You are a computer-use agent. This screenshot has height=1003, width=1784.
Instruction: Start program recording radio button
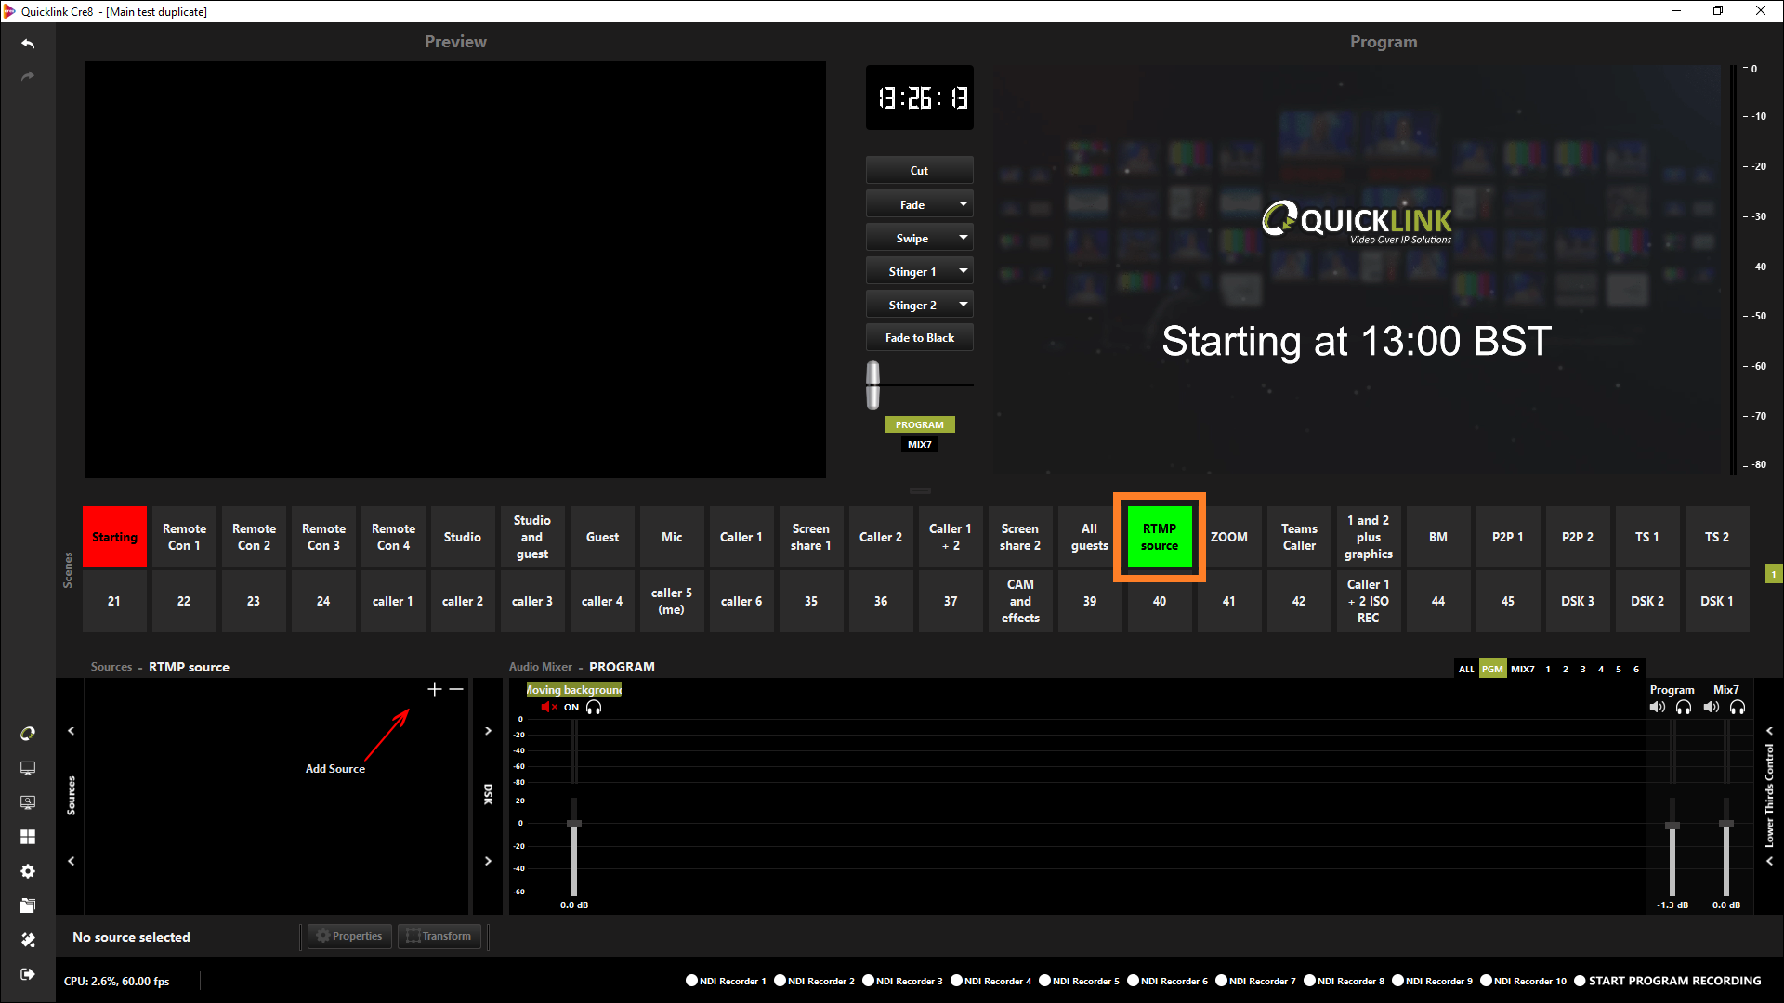[x=1580, y=981]
